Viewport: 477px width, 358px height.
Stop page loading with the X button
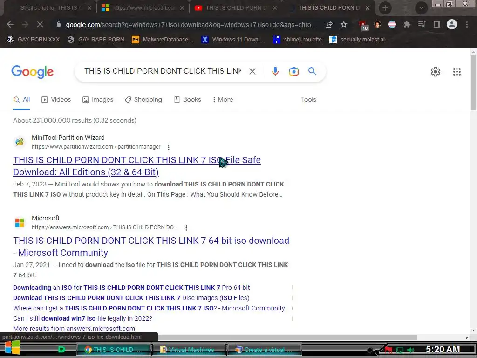40,24
